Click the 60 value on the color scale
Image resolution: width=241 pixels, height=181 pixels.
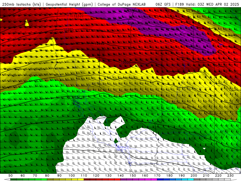click(23, 176)
